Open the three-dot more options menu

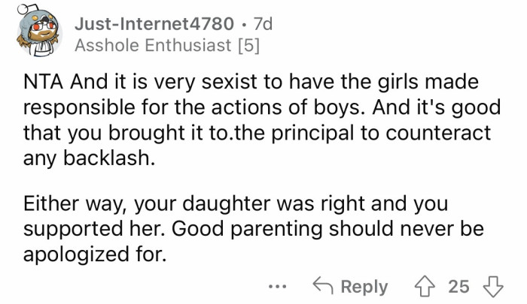coord(278,287)
